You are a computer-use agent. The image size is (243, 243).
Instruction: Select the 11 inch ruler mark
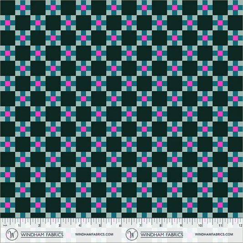click(220, 226)
